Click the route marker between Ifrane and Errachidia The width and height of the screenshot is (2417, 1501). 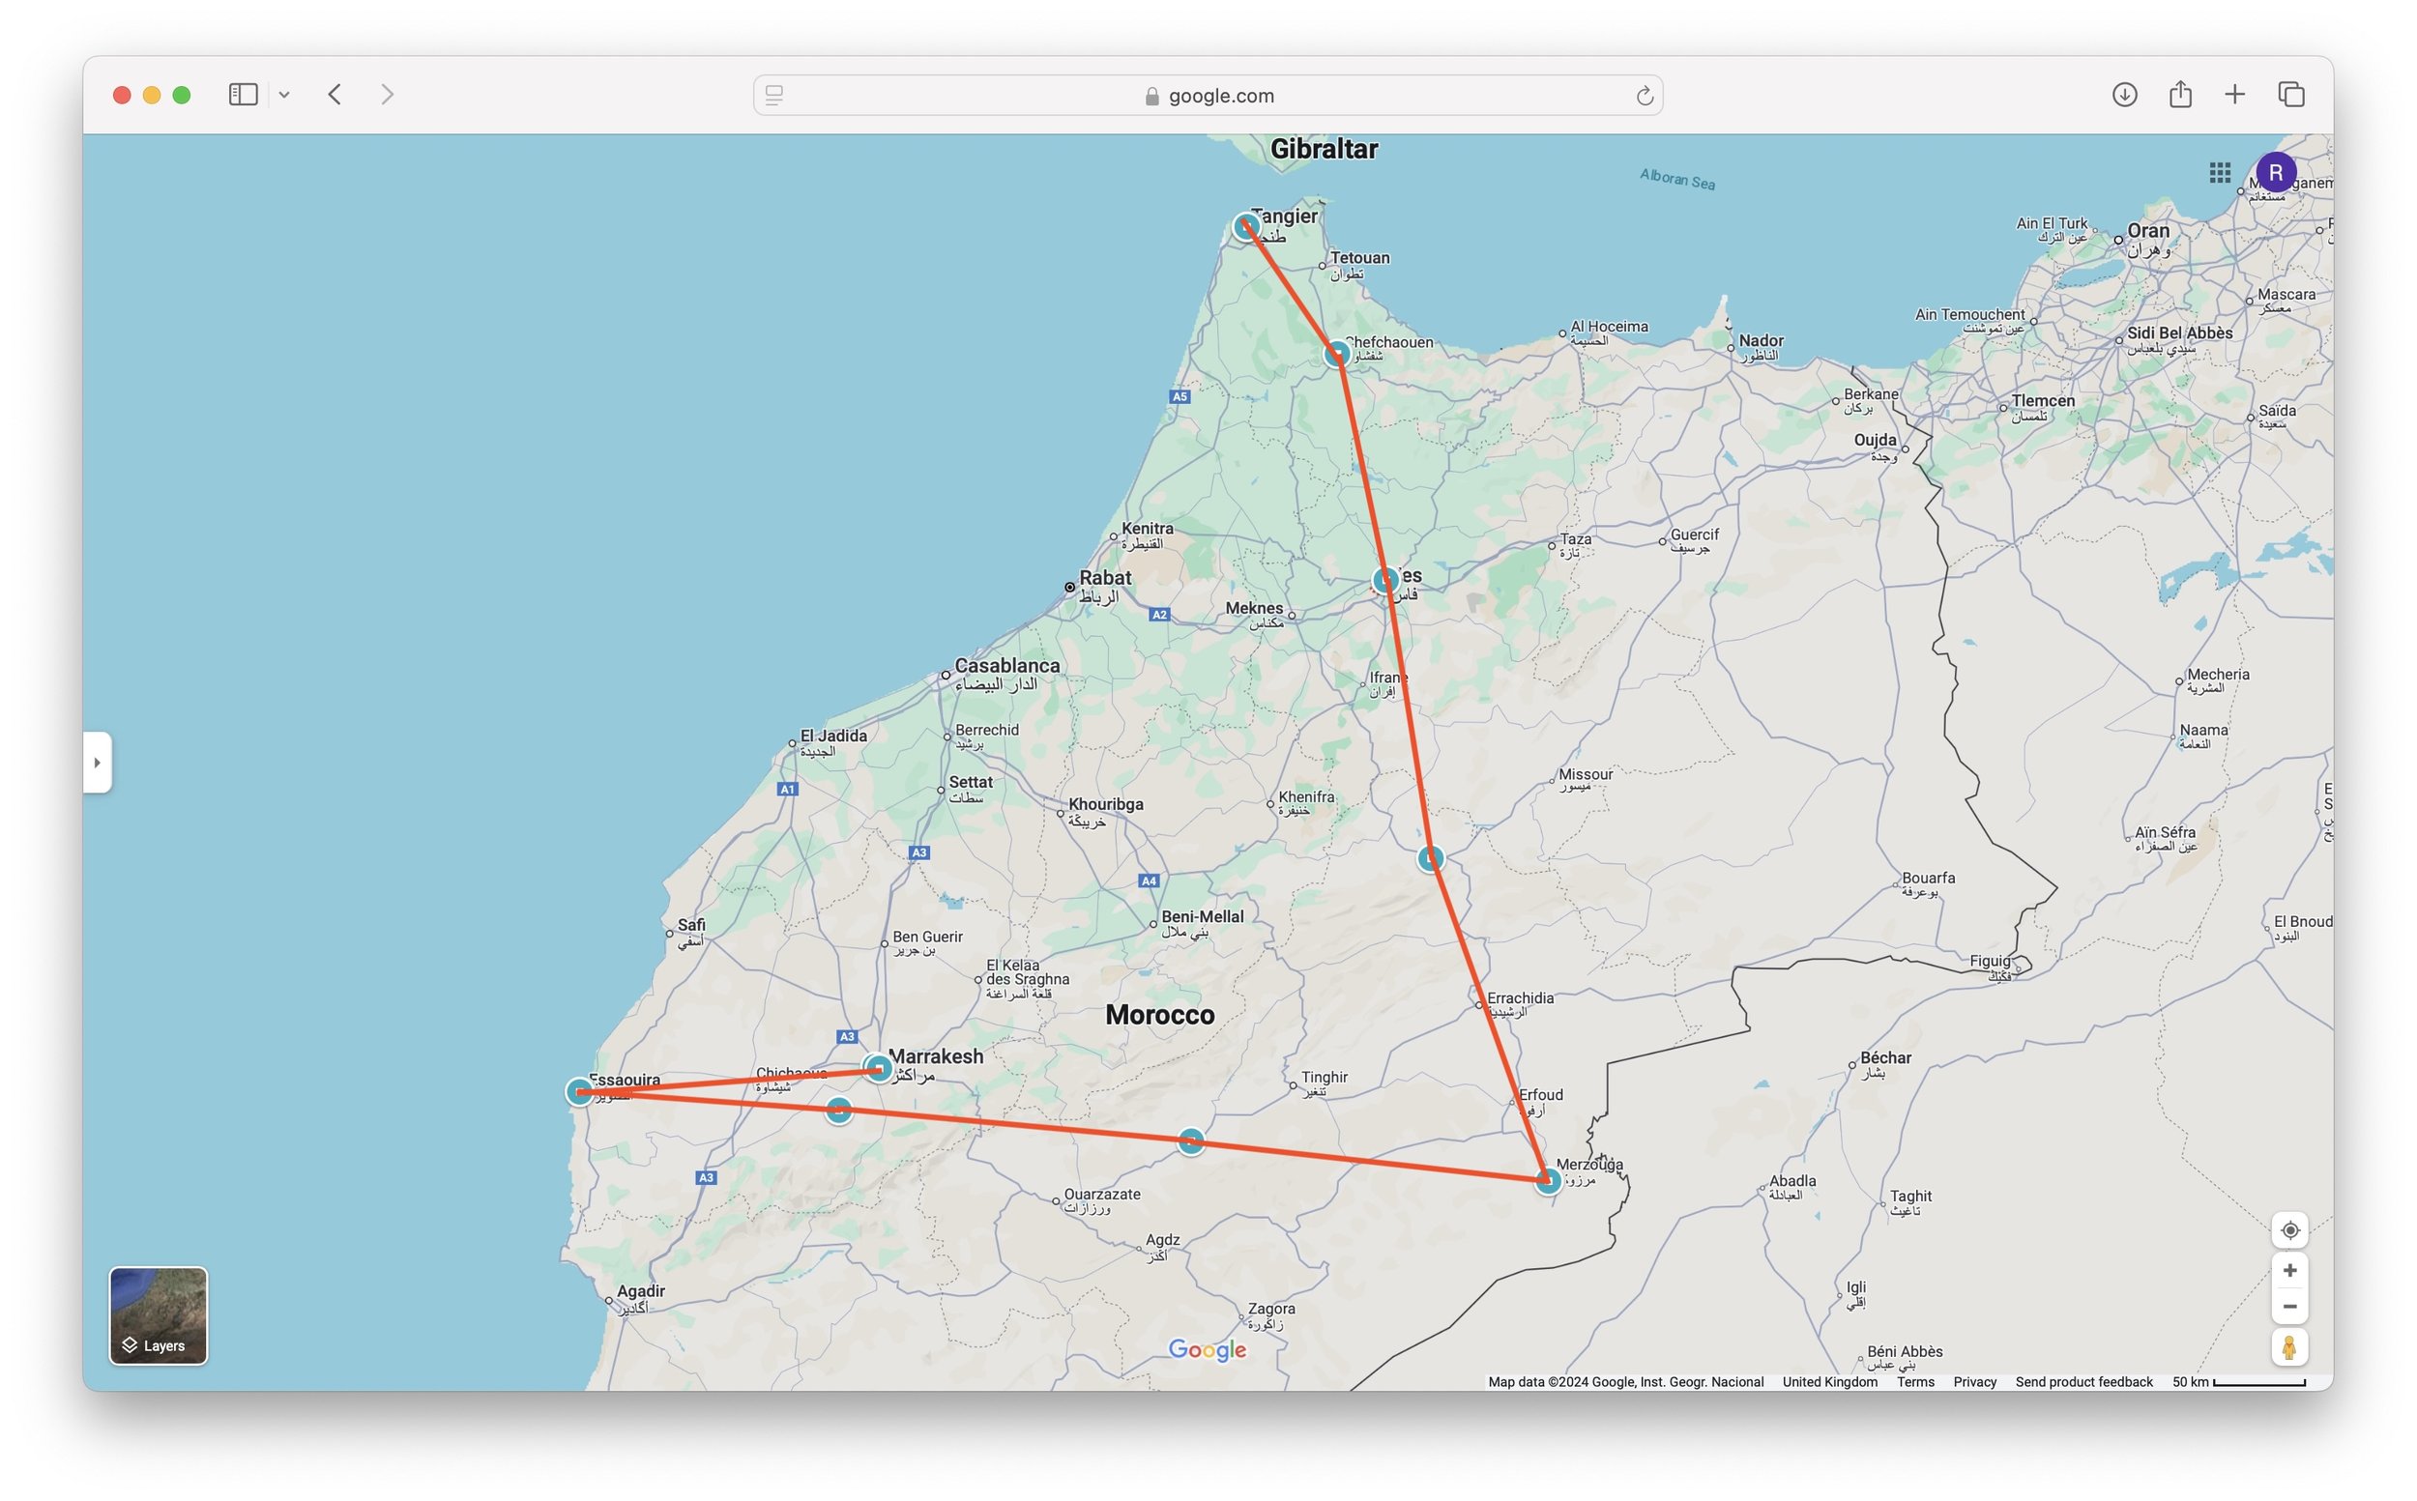[x=1430, y=858]
